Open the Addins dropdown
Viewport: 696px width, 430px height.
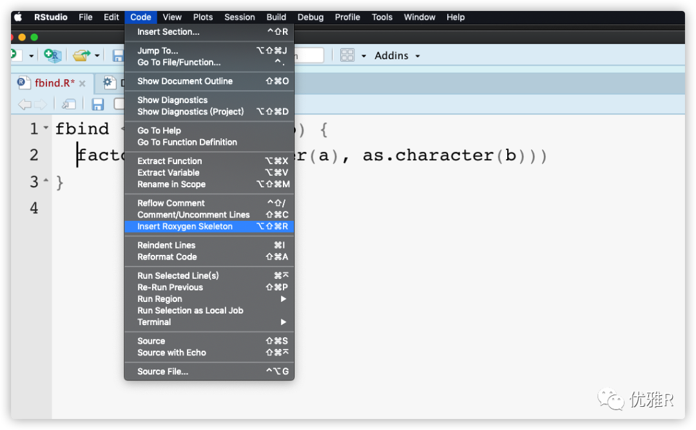pos(397,55)
